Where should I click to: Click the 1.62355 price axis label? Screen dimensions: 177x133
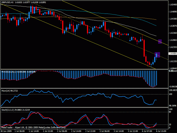173,47
